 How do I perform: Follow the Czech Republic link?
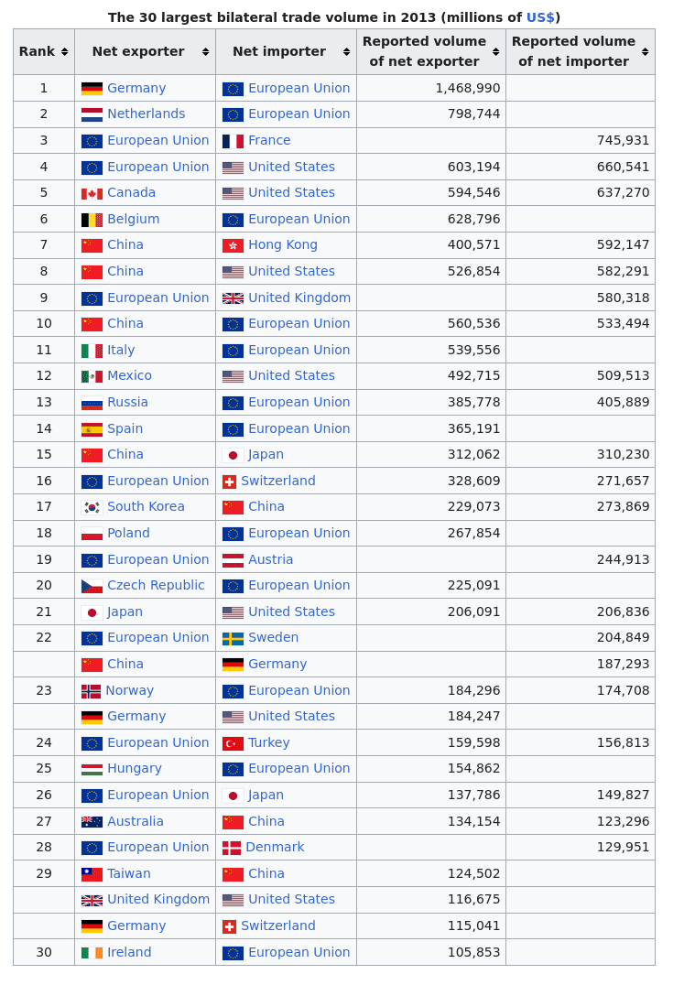[156, 586]
